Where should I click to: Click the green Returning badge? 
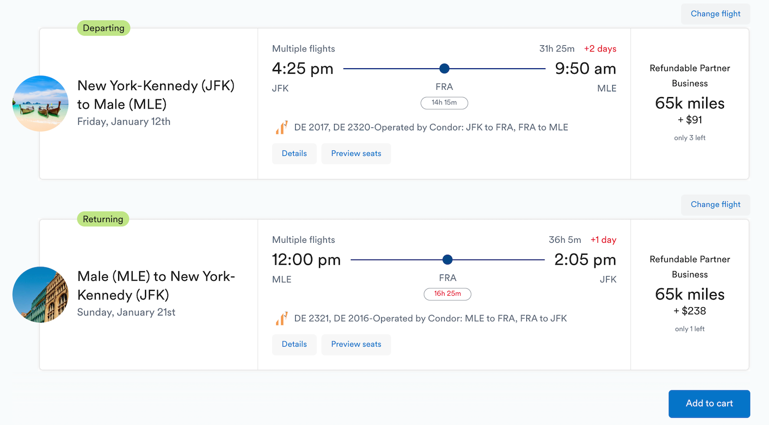[x=103, y=219]
